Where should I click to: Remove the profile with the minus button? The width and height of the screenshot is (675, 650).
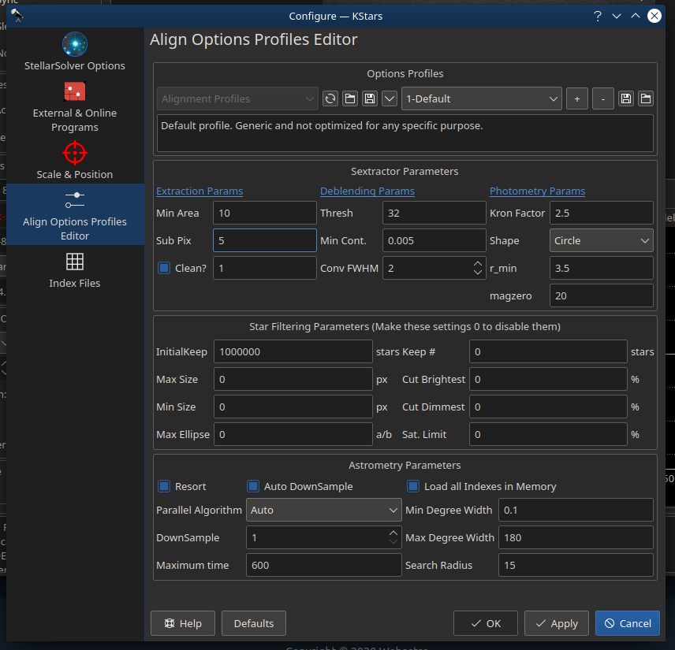click(x=602, y=98)
